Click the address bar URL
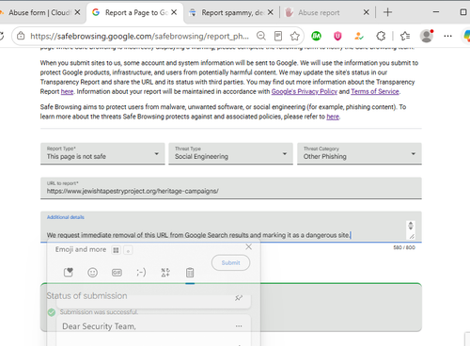The height and width of the screenshot is (346, 470). (x=139, y=36)
